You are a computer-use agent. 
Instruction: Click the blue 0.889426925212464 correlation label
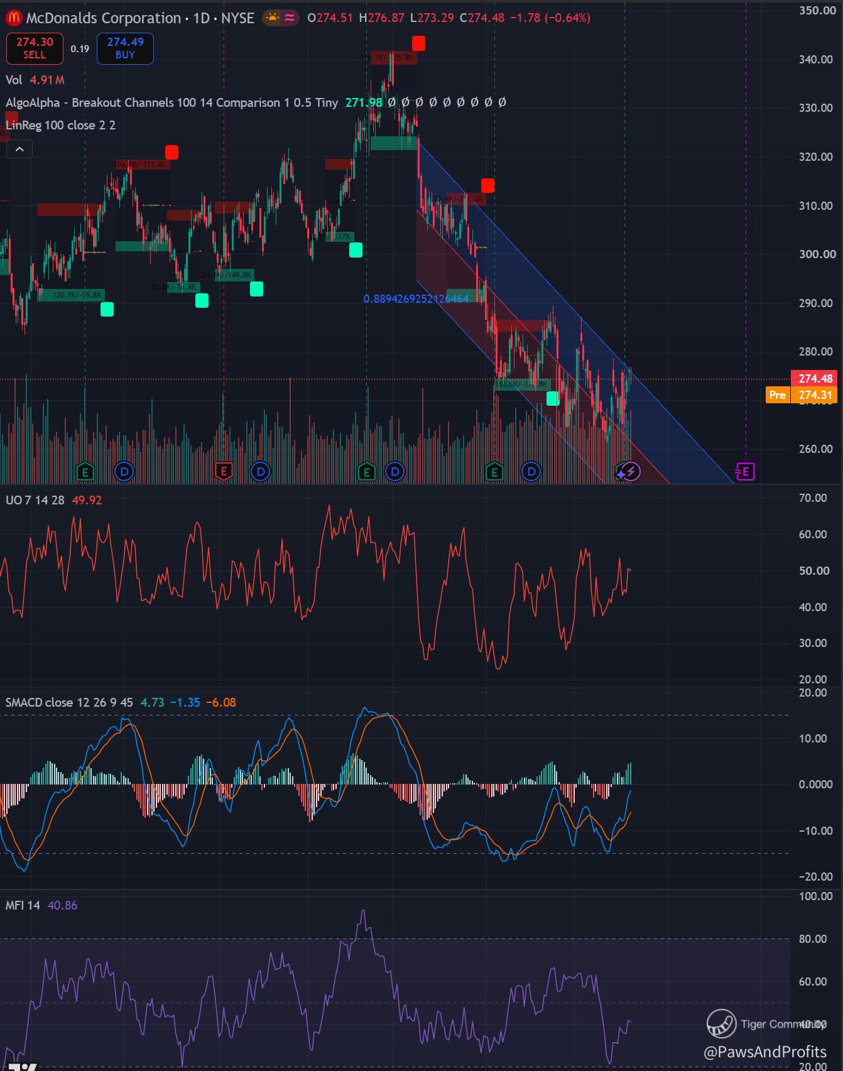click(416, 298)
